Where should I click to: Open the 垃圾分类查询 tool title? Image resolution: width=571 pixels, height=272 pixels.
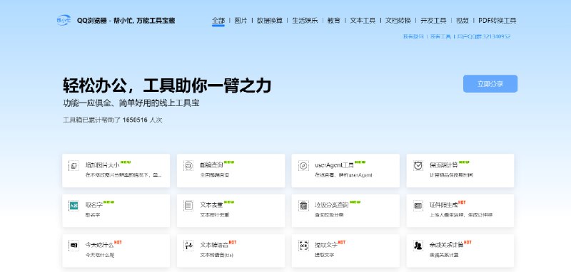[x=332, y=205]
